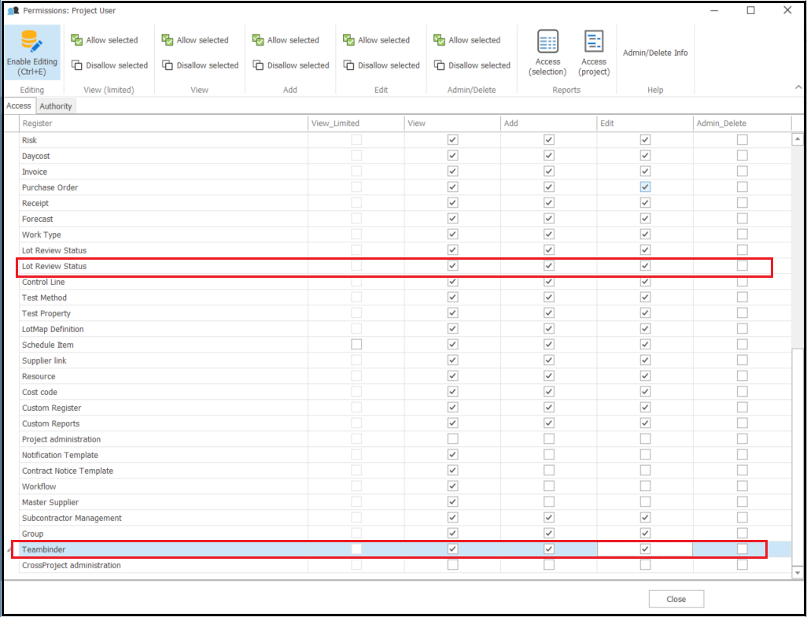Open the Access (project) report

(594, 52)
